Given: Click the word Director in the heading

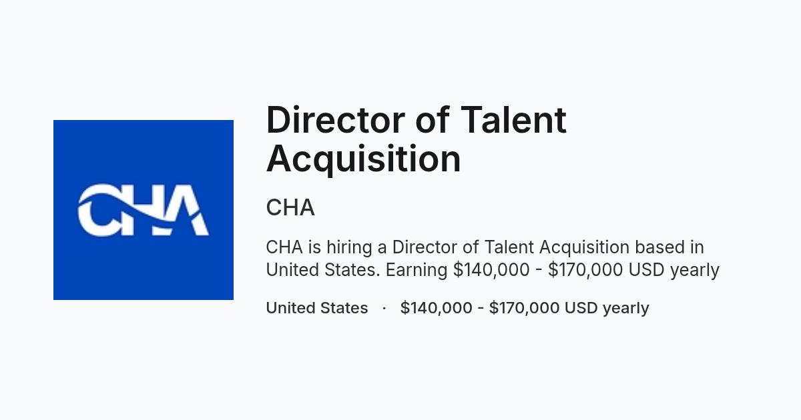Looking at the screenshot, I should tap(334, 120).
